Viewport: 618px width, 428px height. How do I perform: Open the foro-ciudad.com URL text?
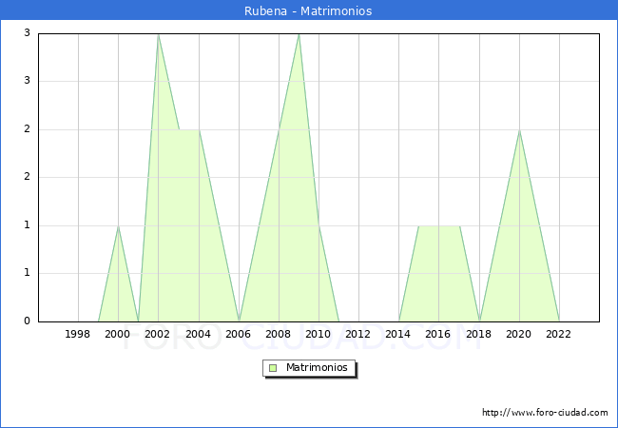coord(545,413)
